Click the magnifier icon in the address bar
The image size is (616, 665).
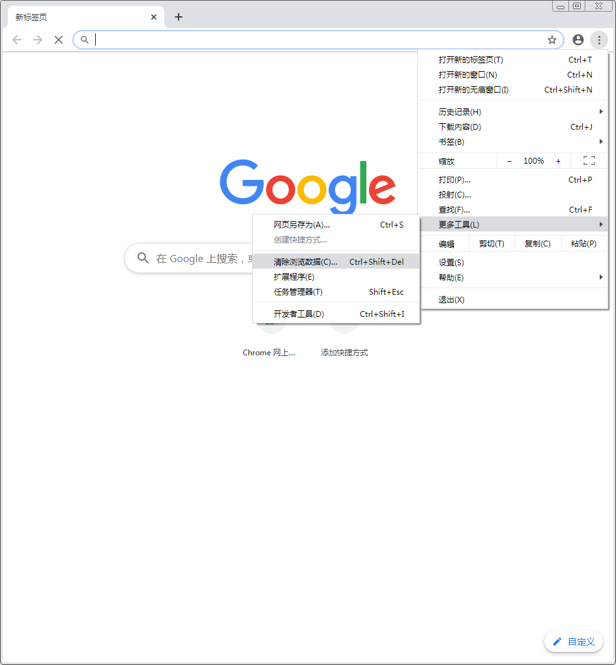tap(85, 40)
